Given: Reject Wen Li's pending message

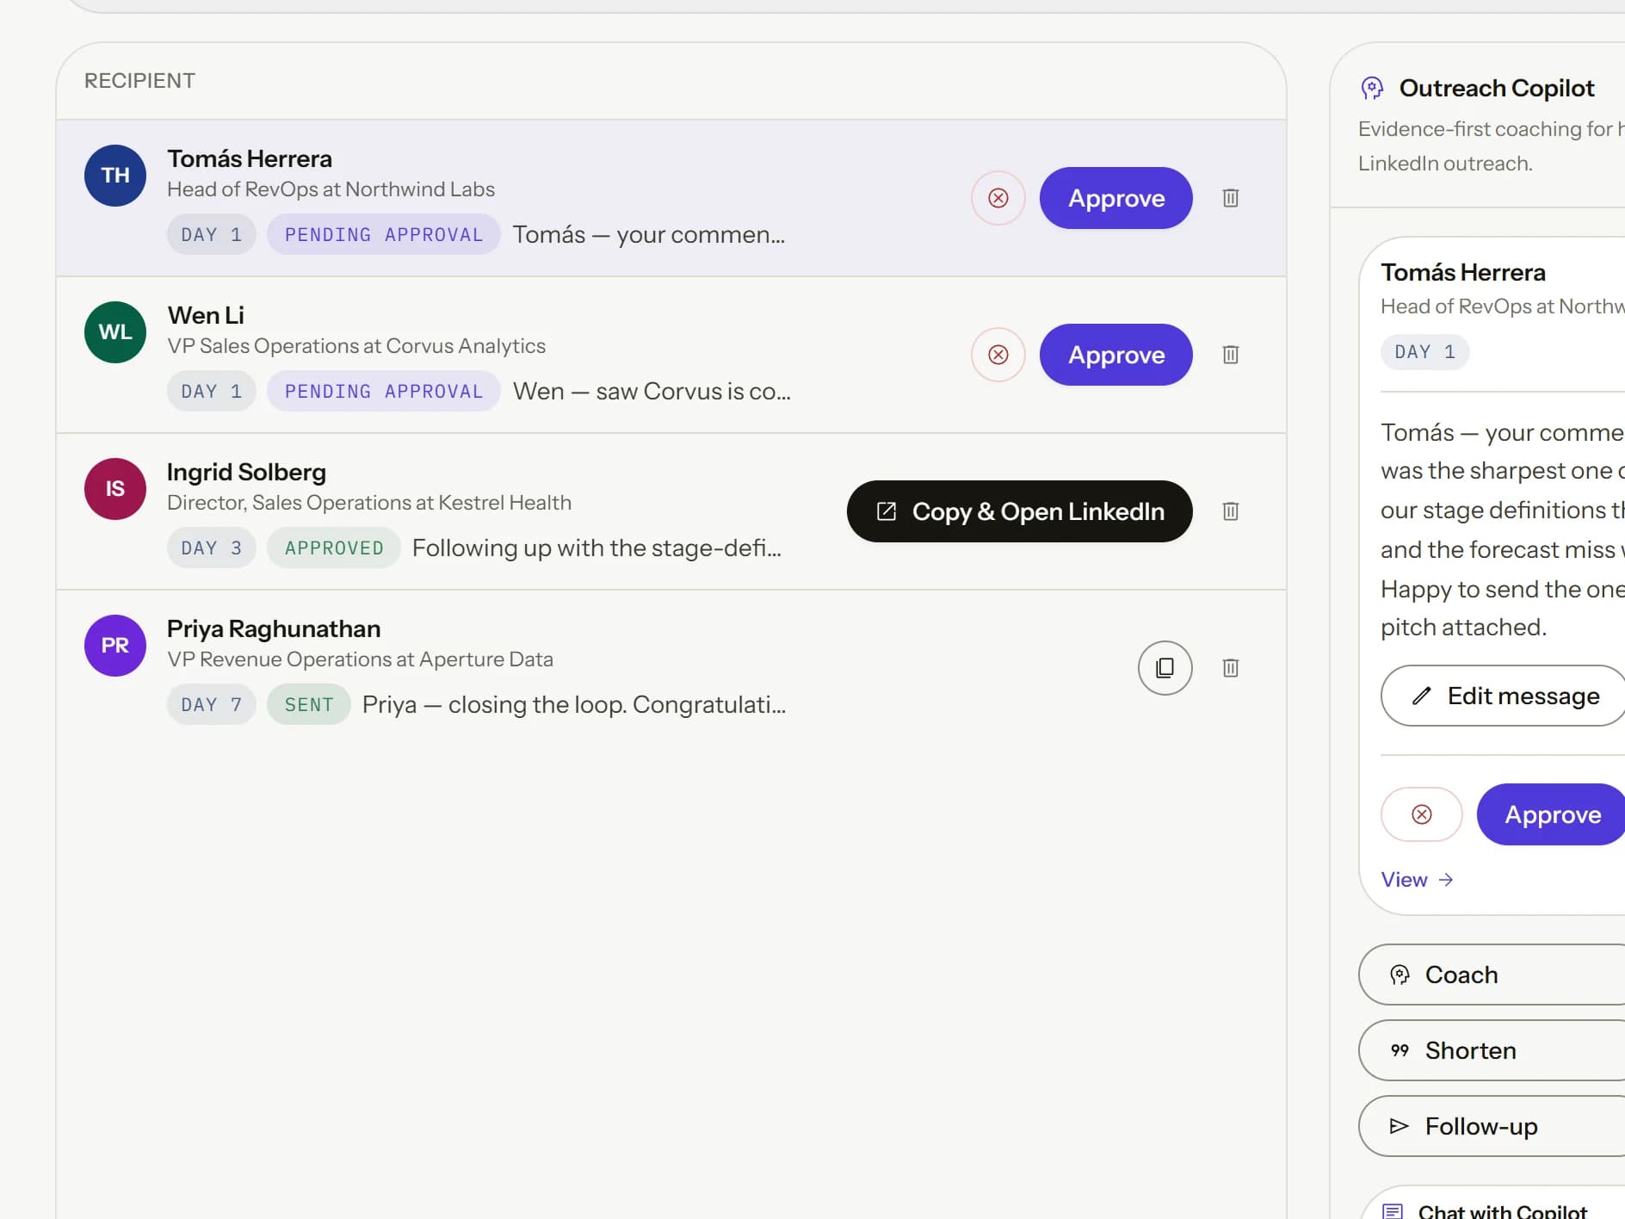Looking at the screenshot, I should (998, 355).
